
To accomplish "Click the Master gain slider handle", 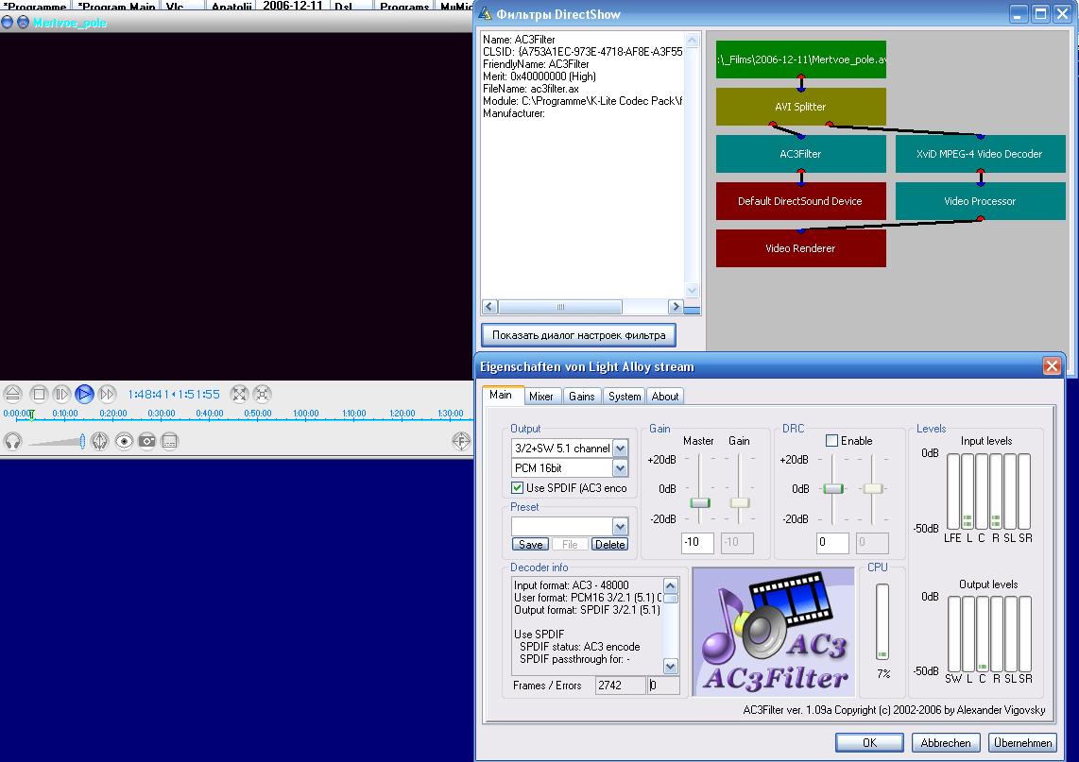I will (x=700, y=502).
